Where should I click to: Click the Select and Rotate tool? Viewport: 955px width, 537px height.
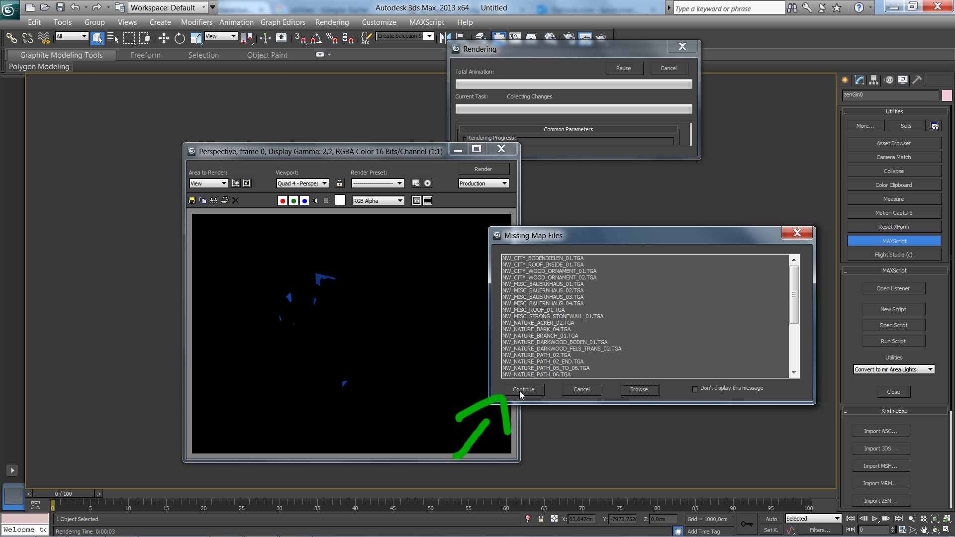click(x=180, y=38)
